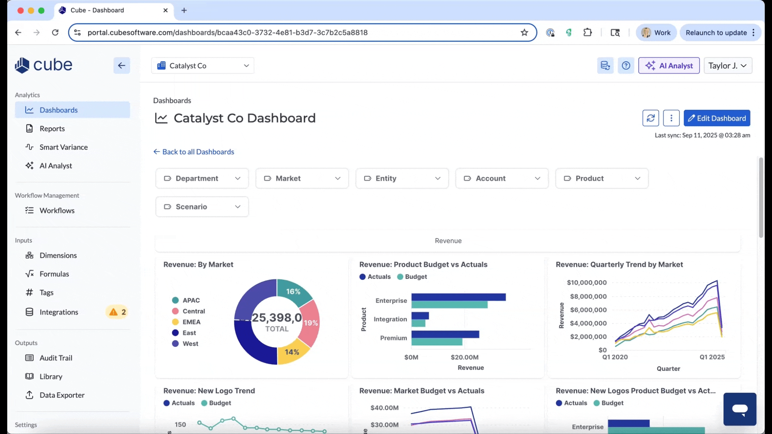The width and height of the screenshot is (772, 434).
Task: Open the Audit Trail sidebar item
Action: (56, 358)
